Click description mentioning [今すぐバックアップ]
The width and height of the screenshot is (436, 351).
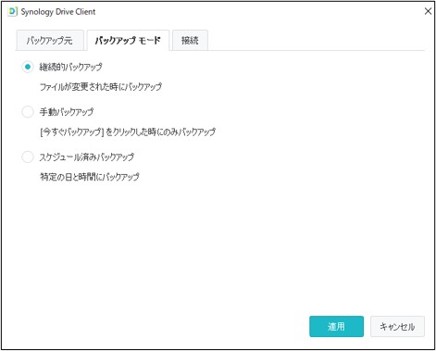click(128, 132)
